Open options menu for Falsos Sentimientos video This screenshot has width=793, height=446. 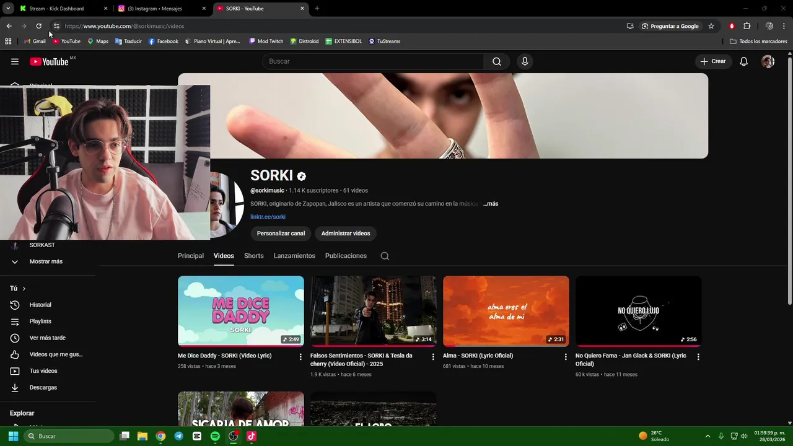pyautogui.click(x=433, y=357)
